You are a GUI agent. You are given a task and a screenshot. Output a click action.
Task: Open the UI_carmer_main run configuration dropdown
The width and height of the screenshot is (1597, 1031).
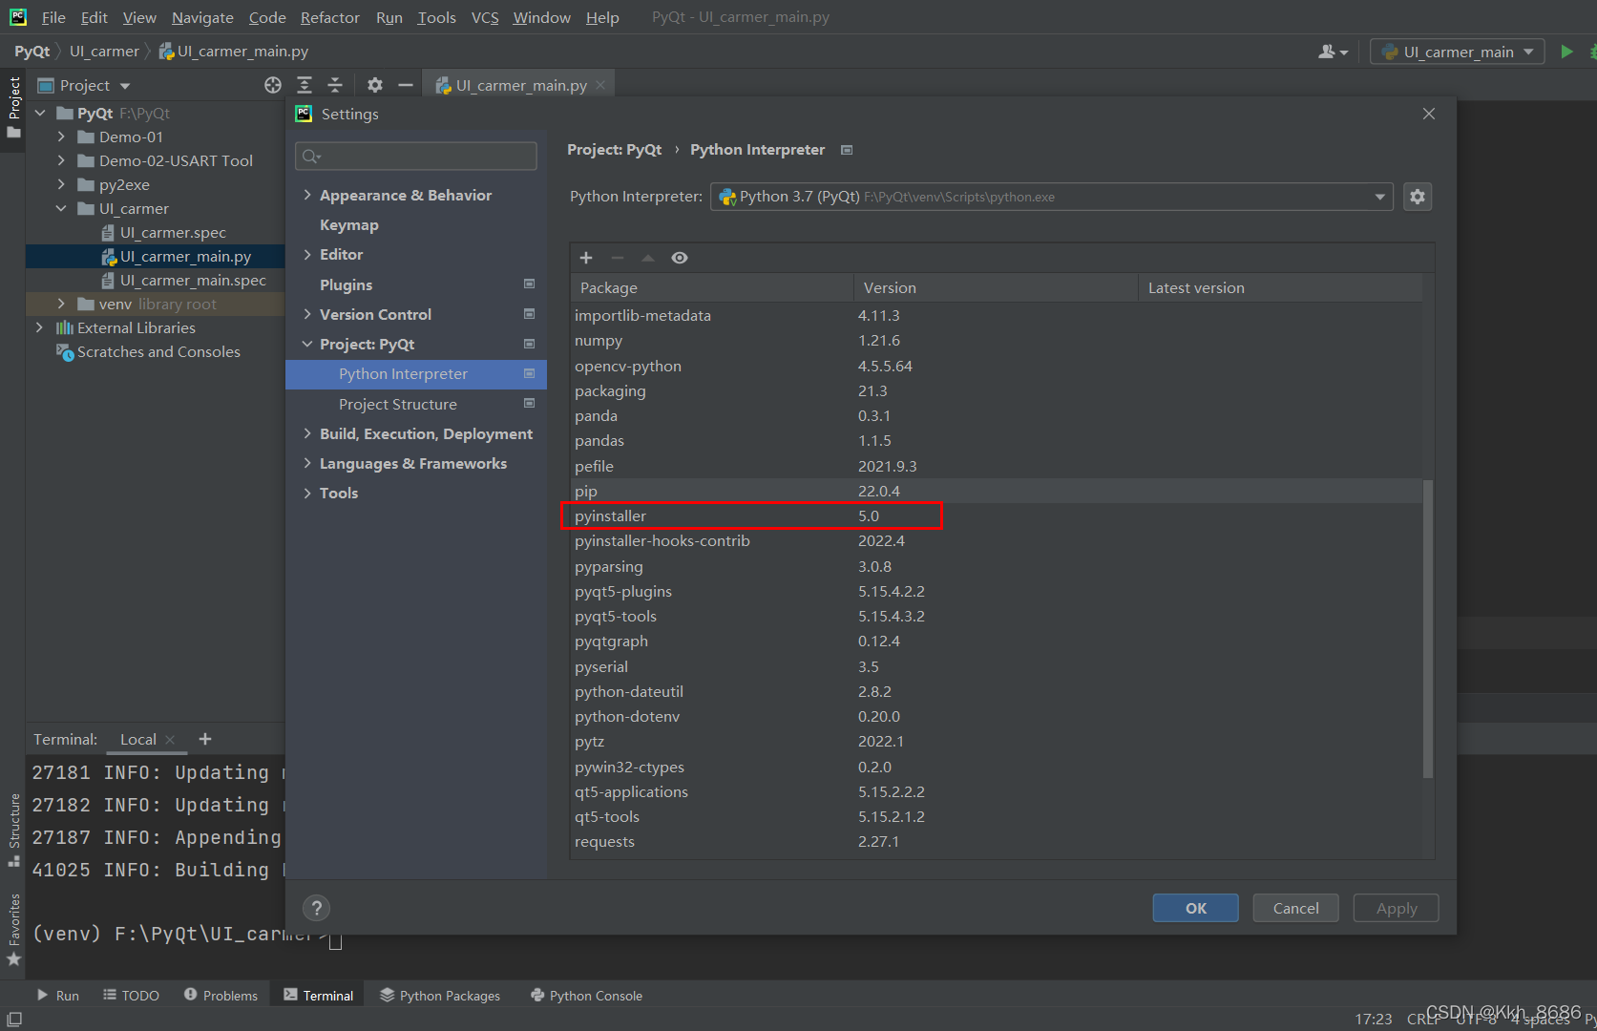pos(1458,52)
